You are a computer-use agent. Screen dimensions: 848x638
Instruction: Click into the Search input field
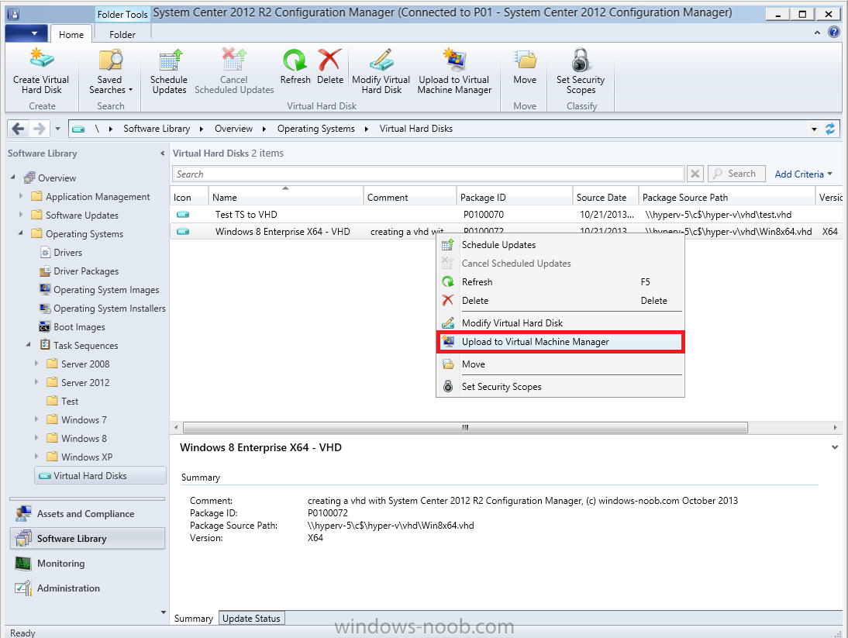point(429,174)
